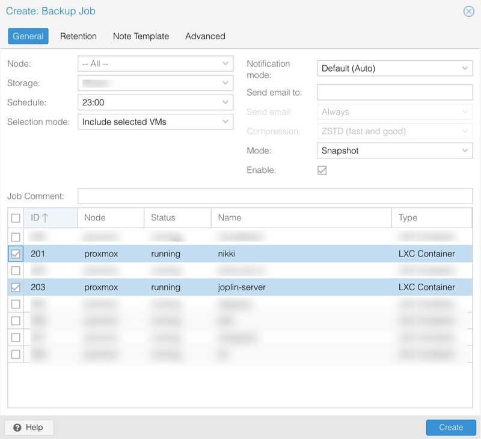Click the ID column sort arrow
The image size is (481, 439).
tap(45, 218)
